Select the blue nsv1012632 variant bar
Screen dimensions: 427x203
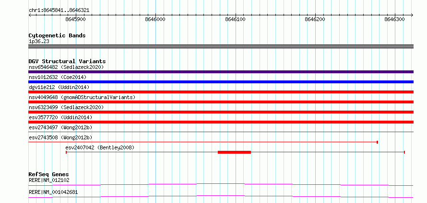[x=221, y=82]
